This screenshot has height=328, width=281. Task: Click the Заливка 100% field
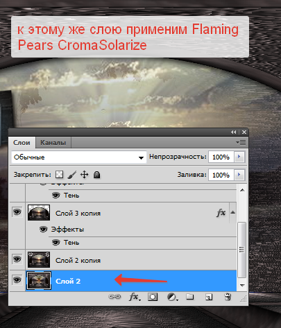[221, 175]
